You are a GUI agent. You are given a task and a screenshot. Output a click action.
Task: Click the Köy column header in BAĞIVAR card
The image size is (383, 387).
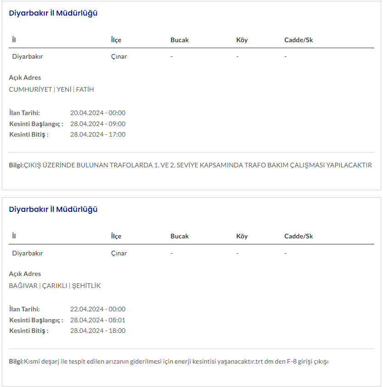(x=242, y=236)
